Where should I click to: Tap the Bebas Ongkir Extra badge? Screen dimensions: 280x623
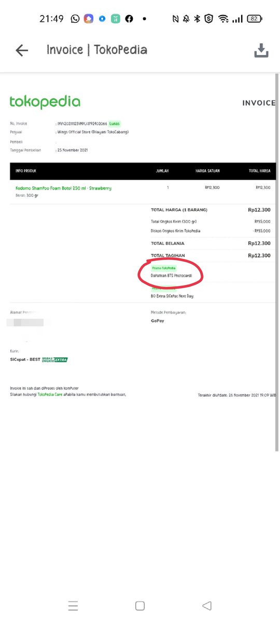click(54, 359)
